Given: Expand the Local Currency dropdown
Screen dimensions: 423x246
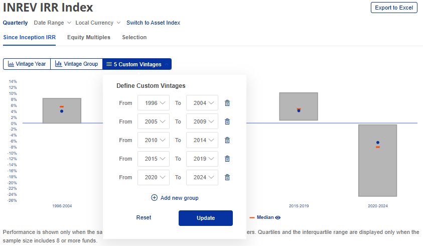Looking at the screenshot, I should point(98,23).
